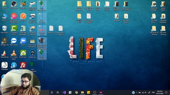
Task: Open the Action Center notifications icon
Action: pyautogui.click(x=166, y=92)
